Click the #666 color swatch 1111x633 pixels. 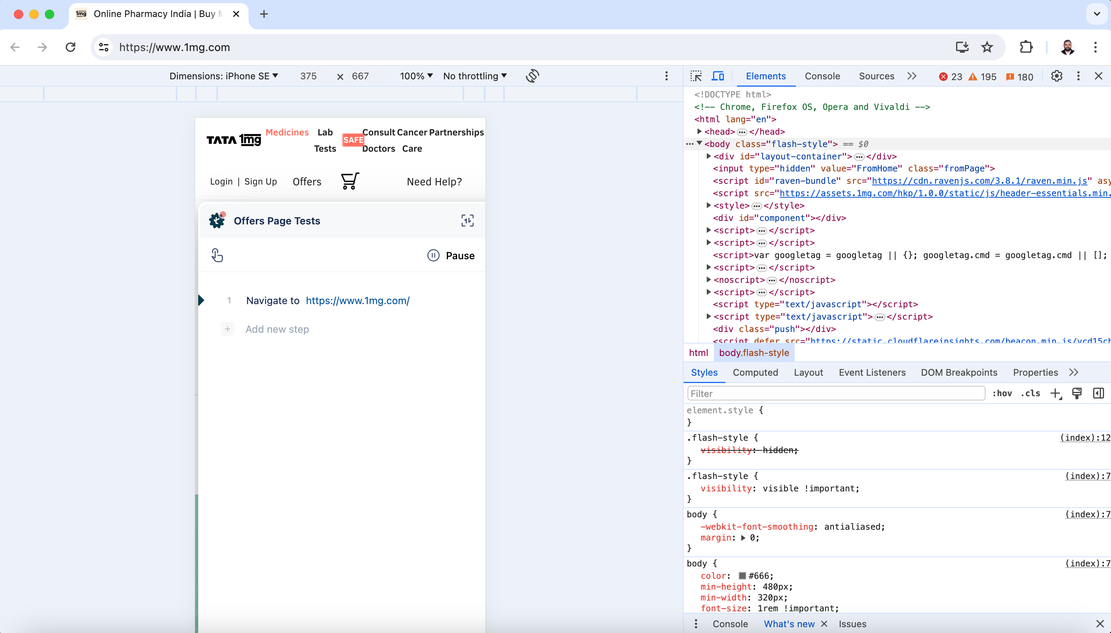tap(742, 576)
